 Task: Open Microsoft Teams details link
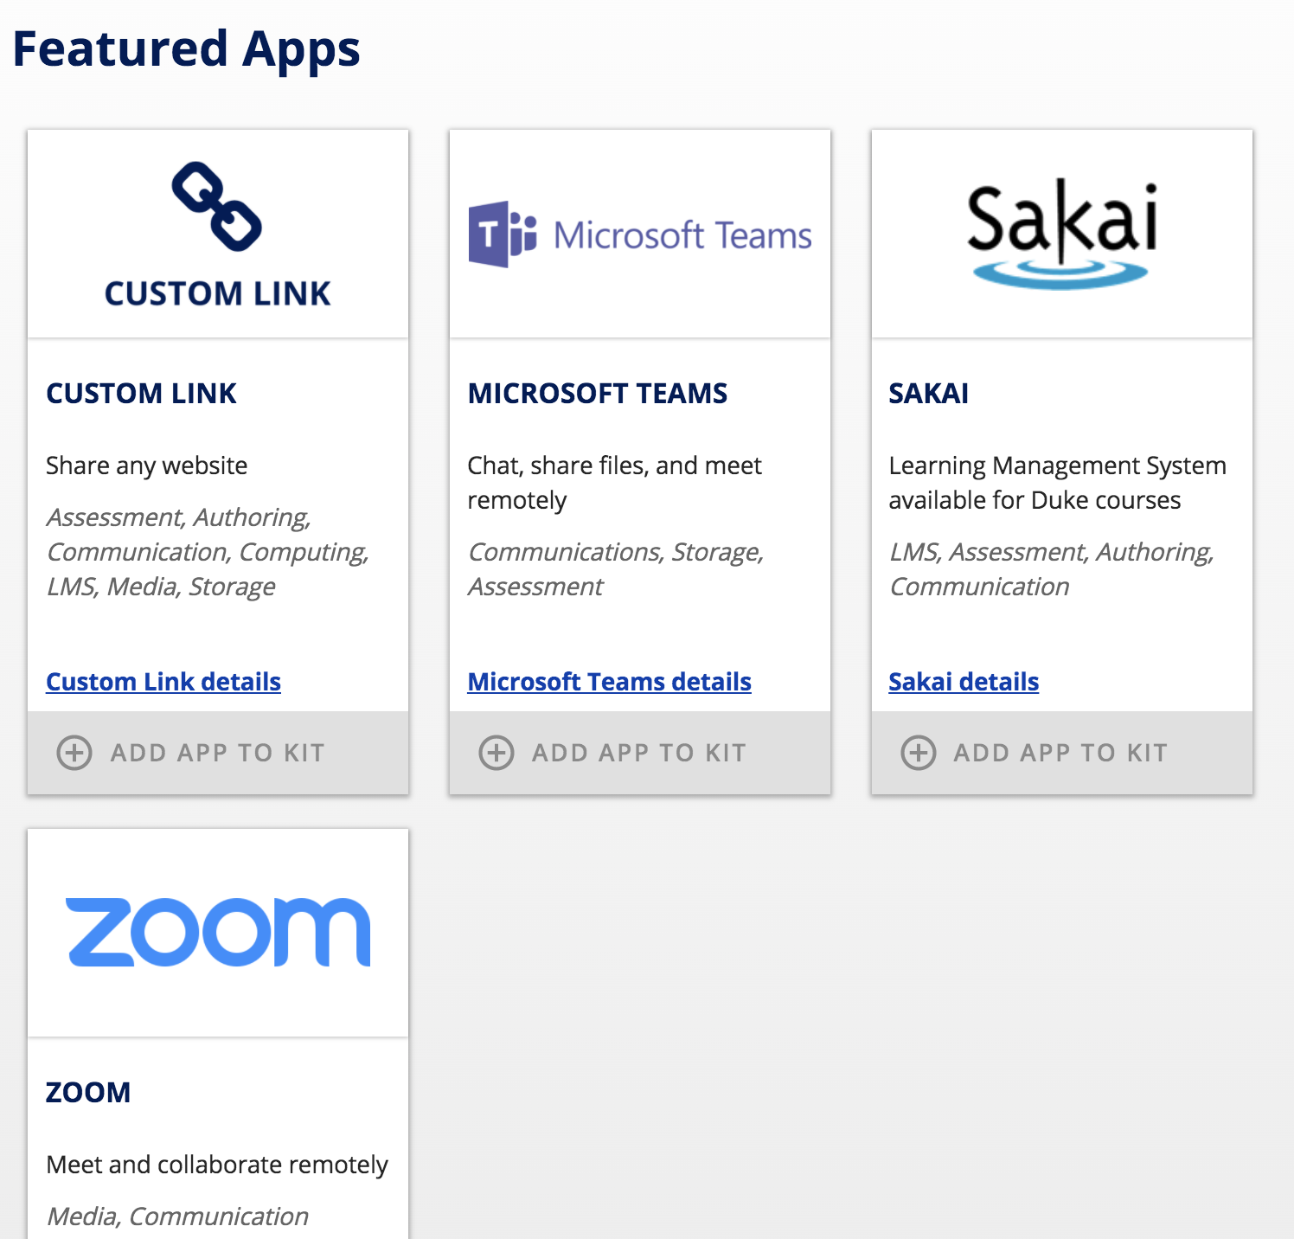[x=610, y=682]
